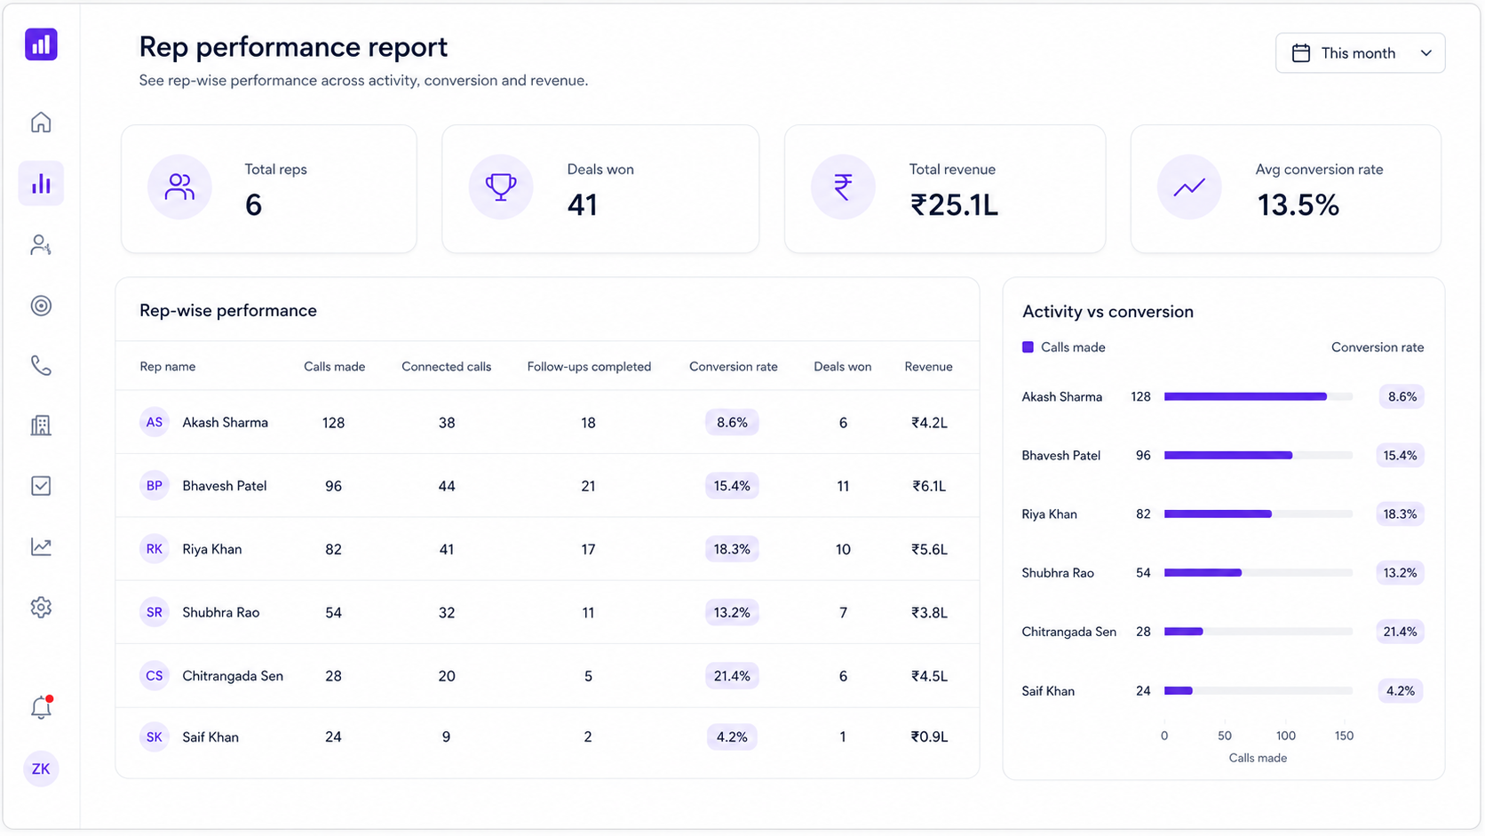Click the 13.2% badge in table
This screenshot has width=1485, height=836.
point(732,612)
